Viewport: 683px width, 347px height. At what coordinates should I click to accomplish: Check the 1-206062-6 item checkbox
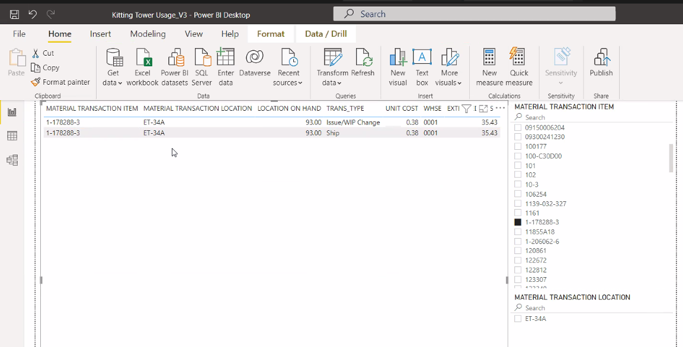tap(518, 242)
